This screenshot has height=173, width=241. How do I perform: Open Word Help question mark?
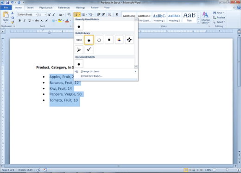pyautogui.click(x=239, y=7)
